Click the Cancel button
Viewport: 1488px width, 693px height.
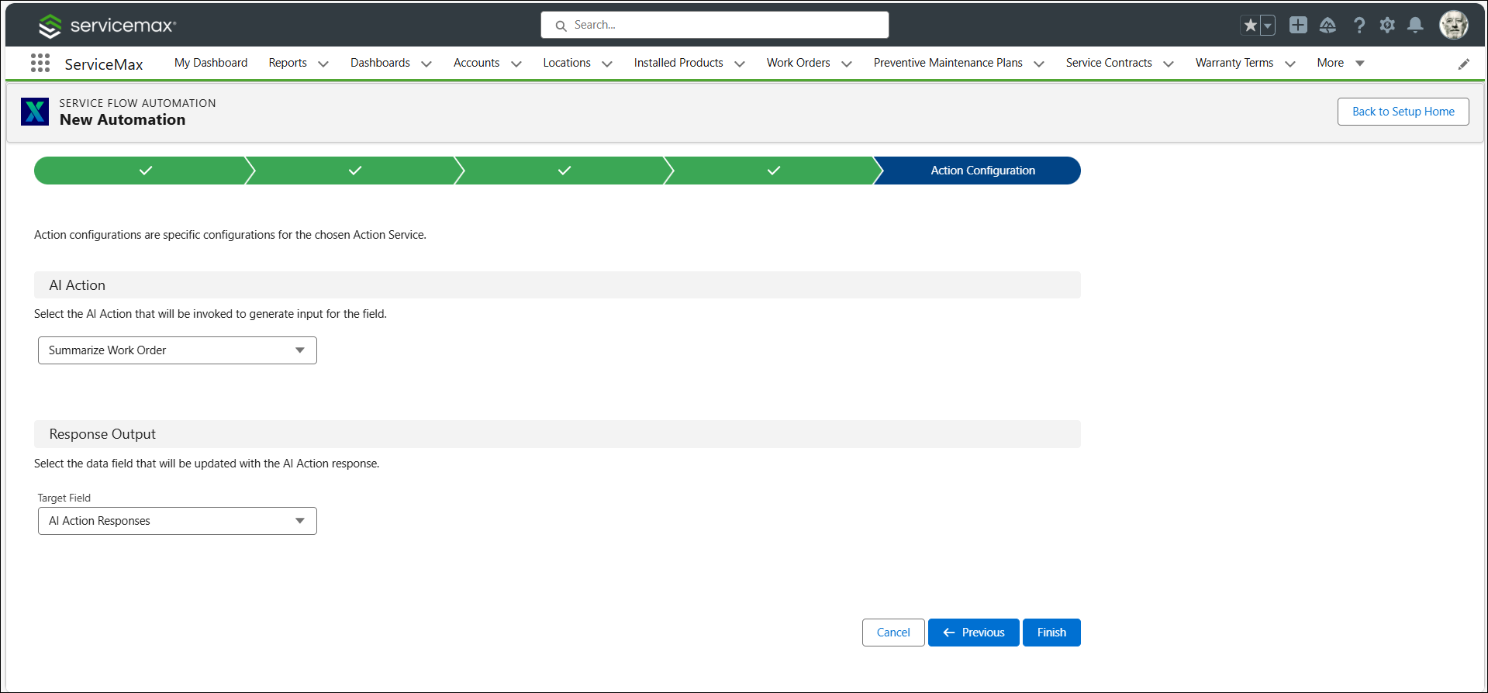(x=893, y=633)
